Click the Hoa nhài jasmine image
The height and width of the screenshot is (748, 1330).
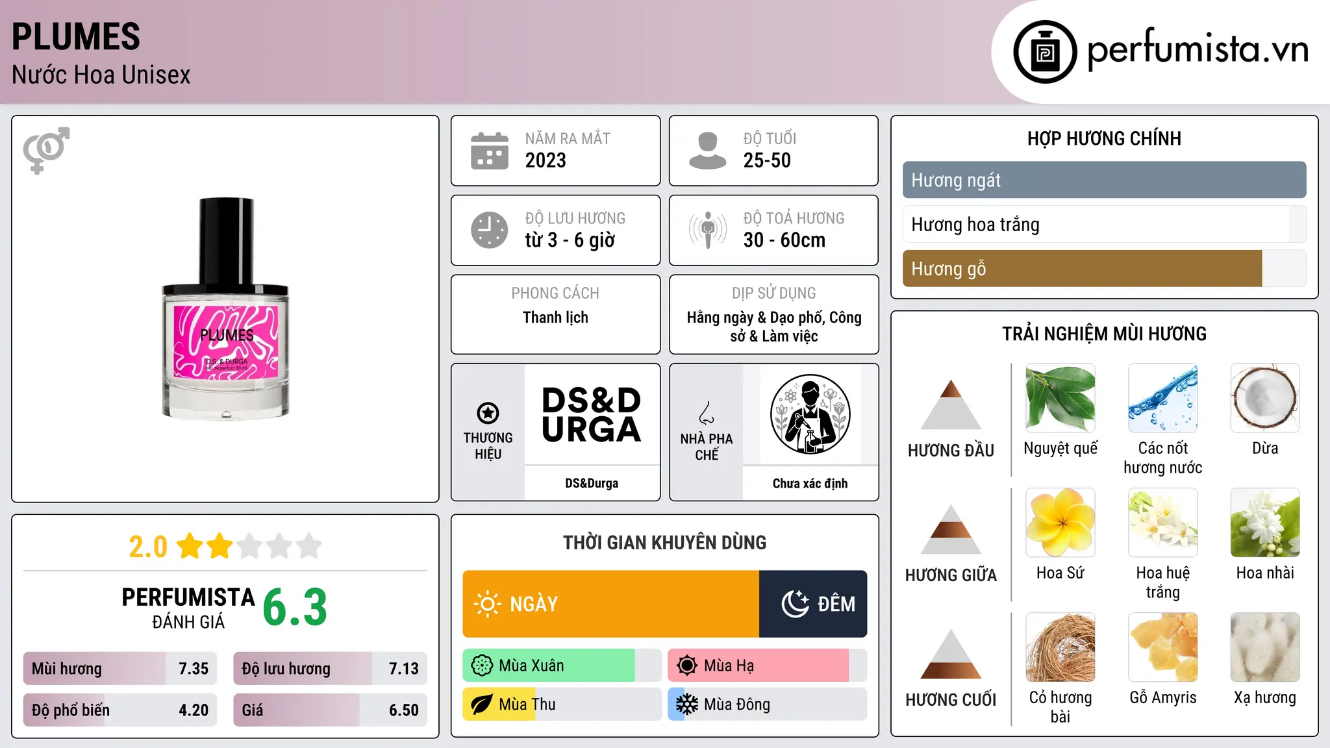(1265, 523)
